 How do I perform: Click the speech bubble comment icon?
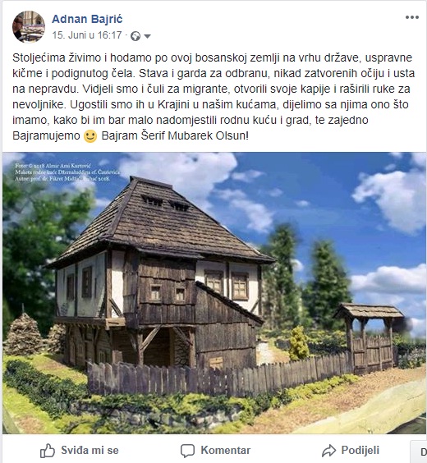187,451
